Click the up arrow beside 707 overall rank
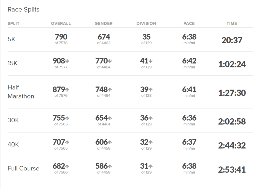The width and height of the screenshot is (257, 188). (67, 142)
